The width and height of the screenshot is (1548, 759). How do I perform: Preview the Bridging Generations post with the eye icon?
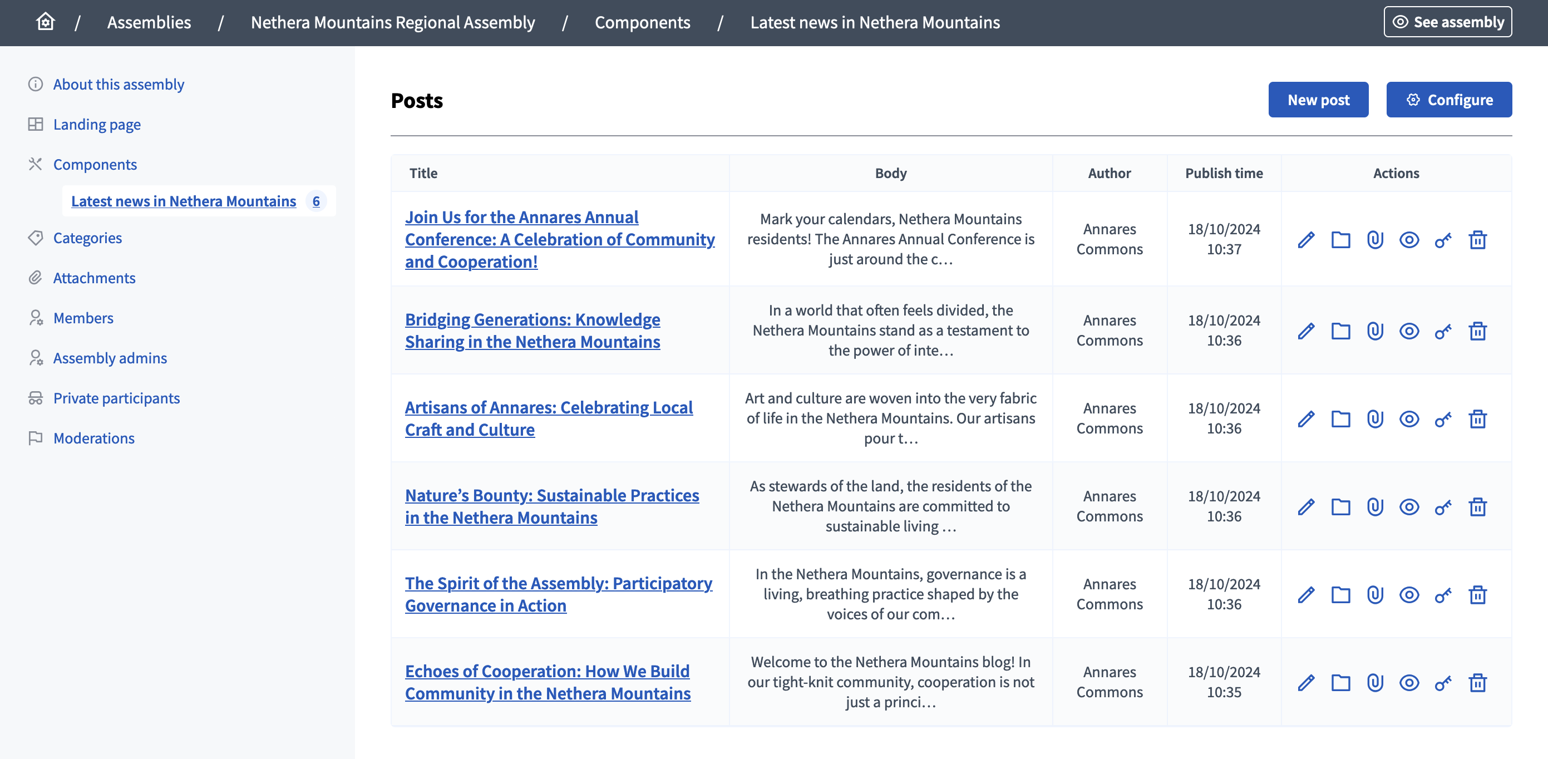(1408, 331)
